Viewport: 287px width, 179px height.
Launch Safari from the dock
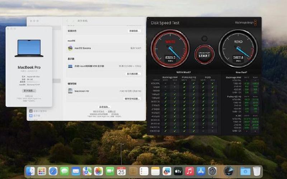tap(53, 171)
